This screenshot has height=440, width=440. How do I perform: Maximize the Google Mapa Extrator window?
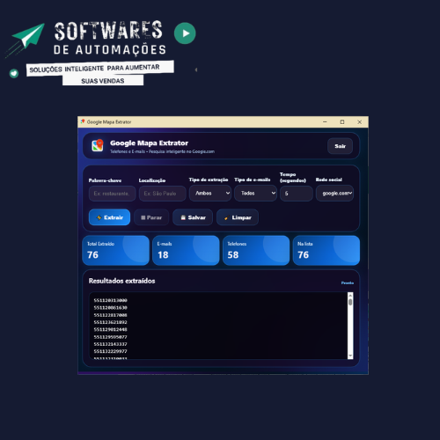[x=342, y=121]
